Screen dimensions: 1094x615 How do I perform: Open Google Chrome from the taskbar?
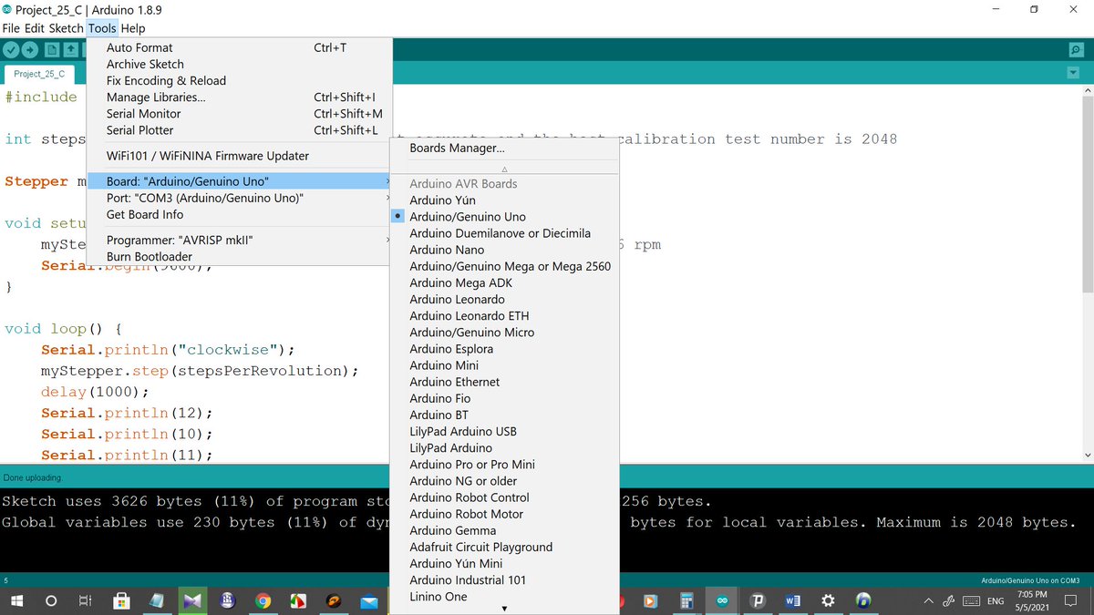coord(263,601)
